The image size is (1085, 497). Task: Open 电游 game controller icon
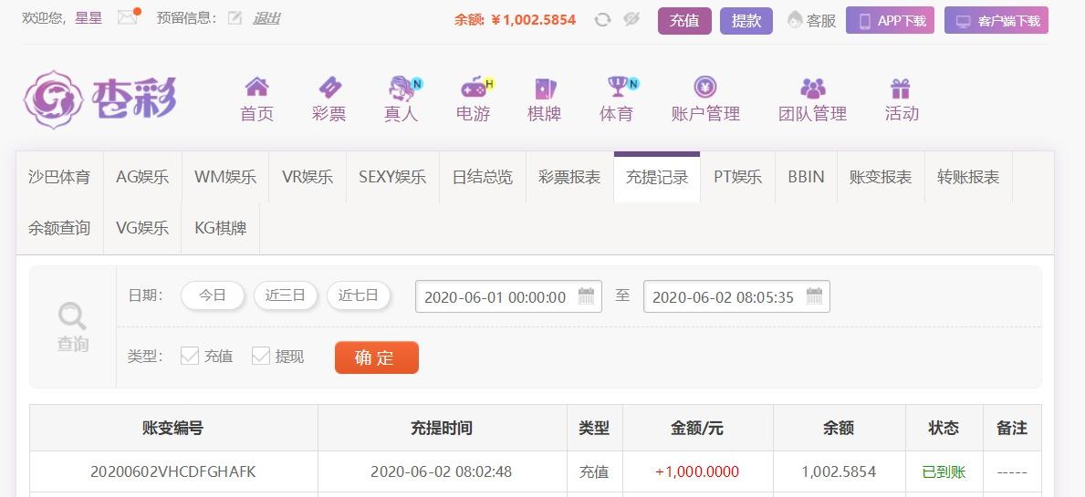pyautogui.click(x=475, y=88)
